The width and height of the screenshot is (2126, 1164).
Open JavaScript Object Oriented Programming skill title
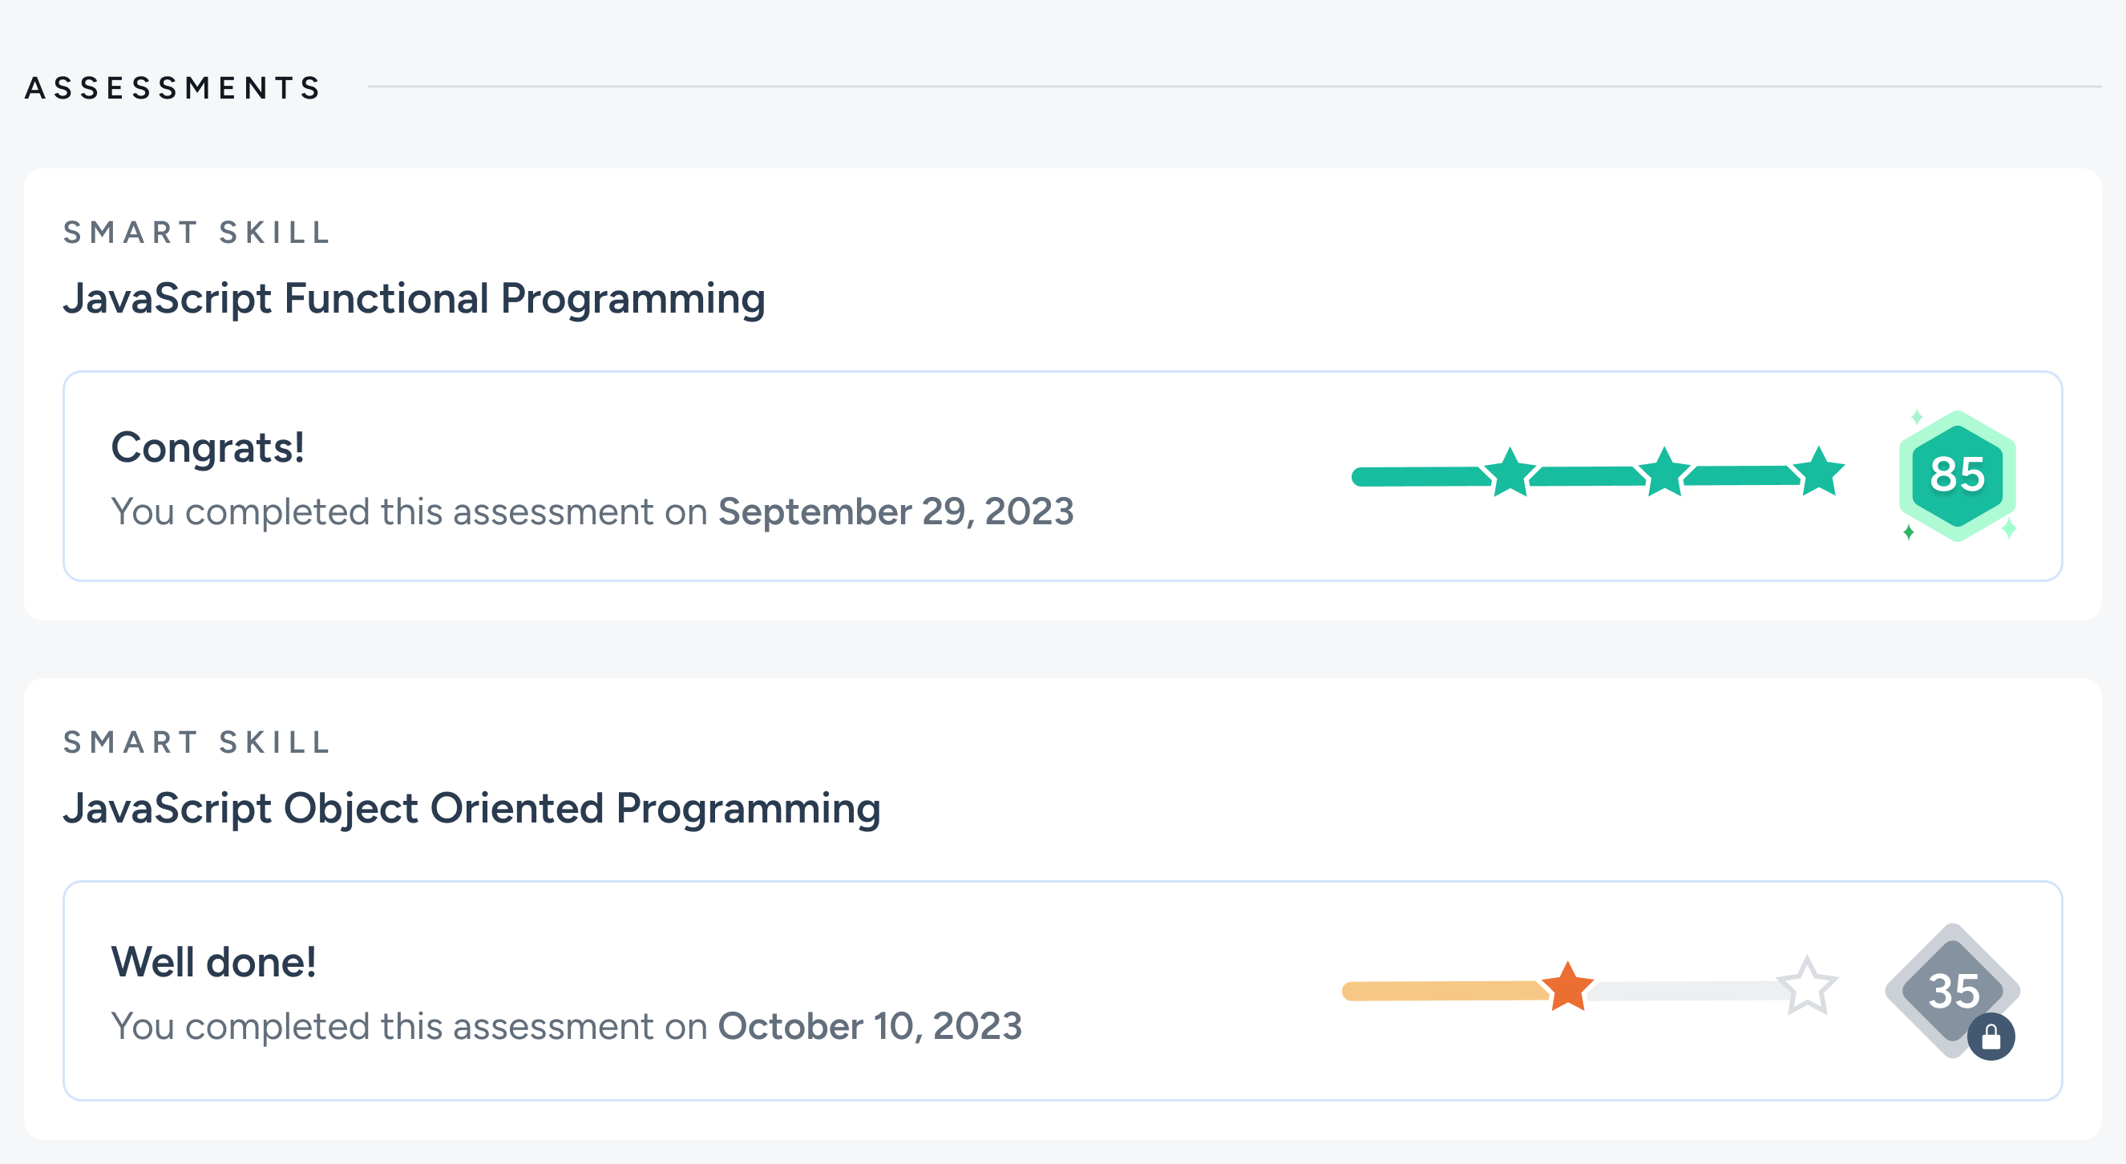(x=472, y=807)
